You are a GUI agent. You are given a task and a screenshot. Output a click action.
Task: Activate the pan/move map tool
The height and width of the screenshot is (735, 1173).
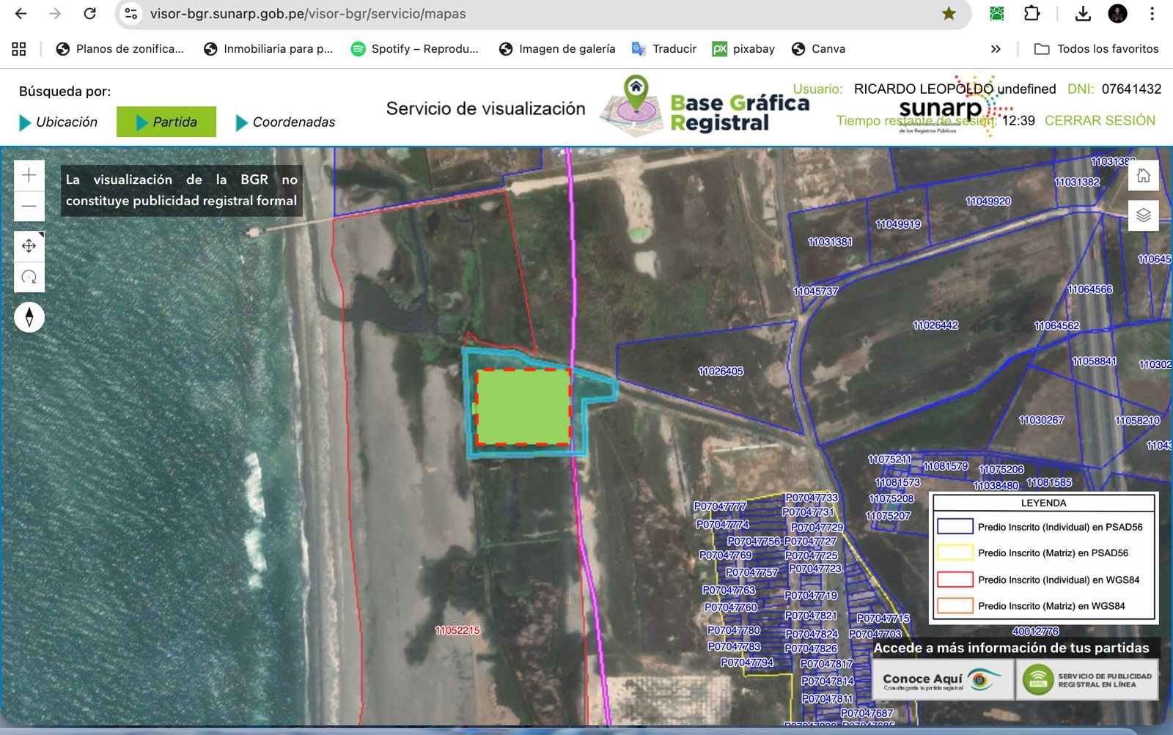[x=29, y=246]
